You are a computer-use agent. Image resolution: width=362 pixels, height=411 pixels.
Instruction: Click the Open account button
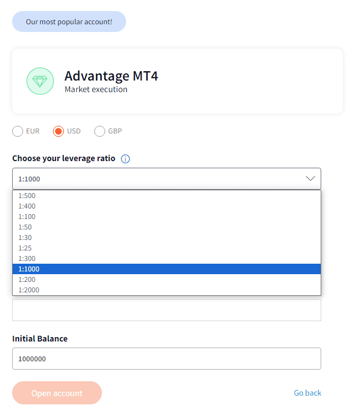(x=57, y=393)
